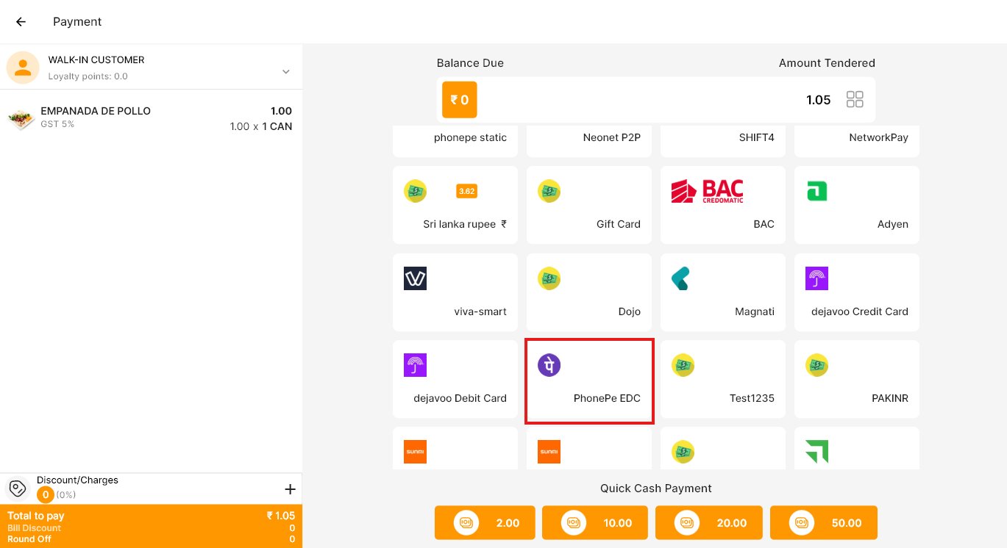Choose the NetworkPay payment option
Image resolution: width=1007 pixels, height=548 pixels.
tap(857, 141)
